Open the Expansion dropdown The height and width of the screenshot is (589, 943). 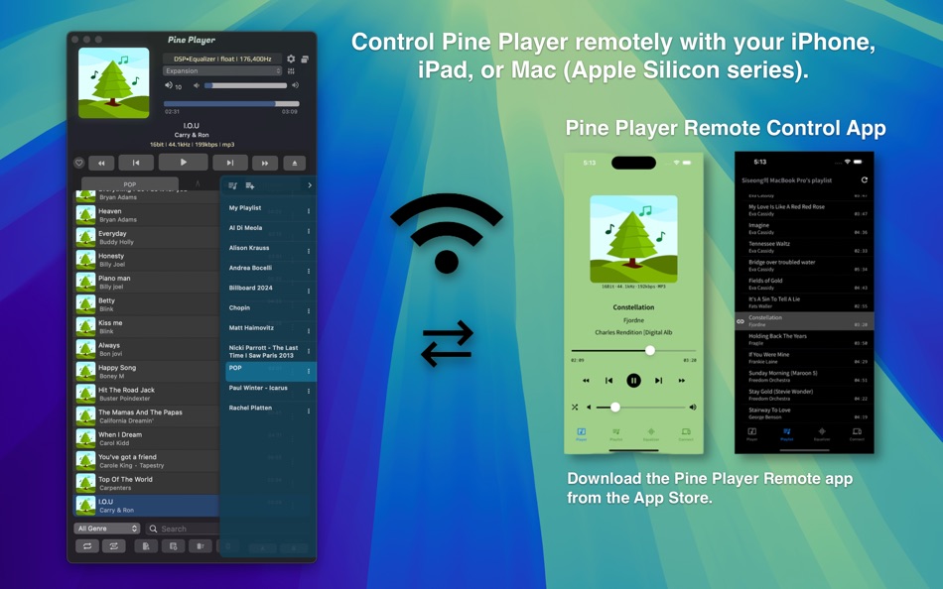(222, 71)
